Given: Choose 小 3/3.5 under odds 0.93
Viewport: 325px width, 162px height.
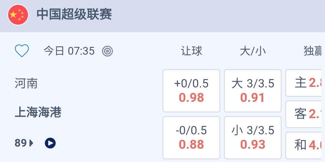Looking at the screenshot, I should (253, 138).
